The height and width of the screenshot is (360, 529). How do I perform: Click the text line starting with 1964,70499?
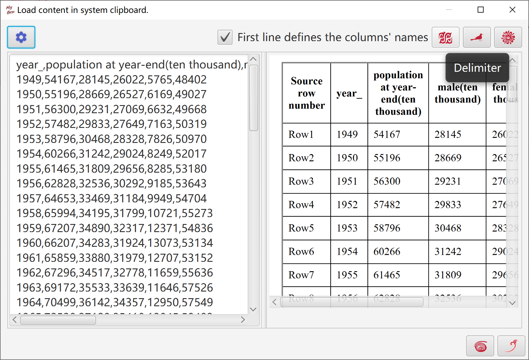[114, 302]
